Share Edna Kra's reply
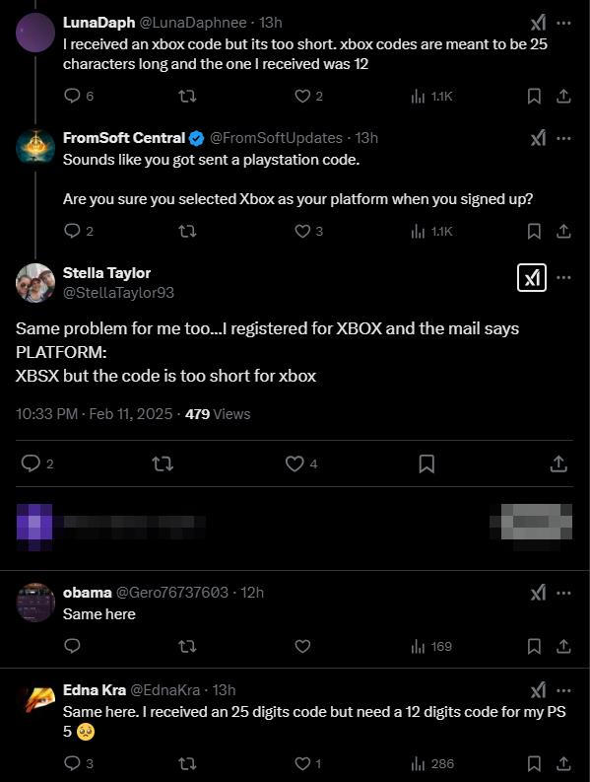Screen dimensions: 590x782 pos(563,764)
